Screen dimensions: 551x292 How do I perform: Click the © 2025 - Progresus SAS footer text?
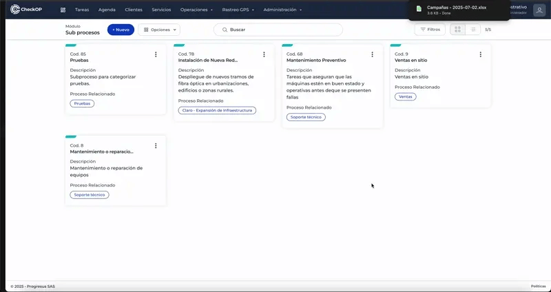point(32,286)
